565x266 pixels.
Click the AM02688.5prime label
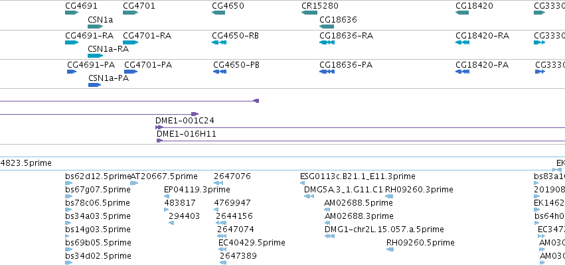[359, 203]
